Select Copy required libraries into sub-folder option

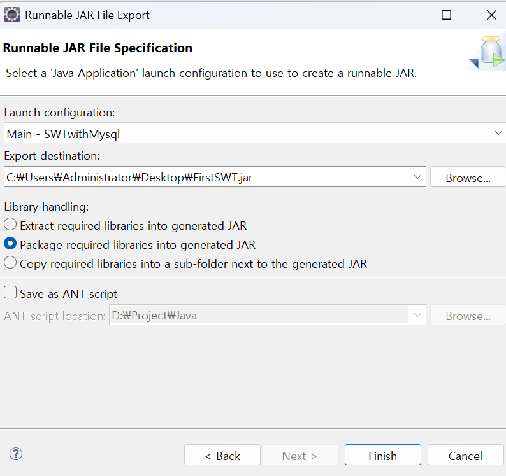[x=185, y=263]
